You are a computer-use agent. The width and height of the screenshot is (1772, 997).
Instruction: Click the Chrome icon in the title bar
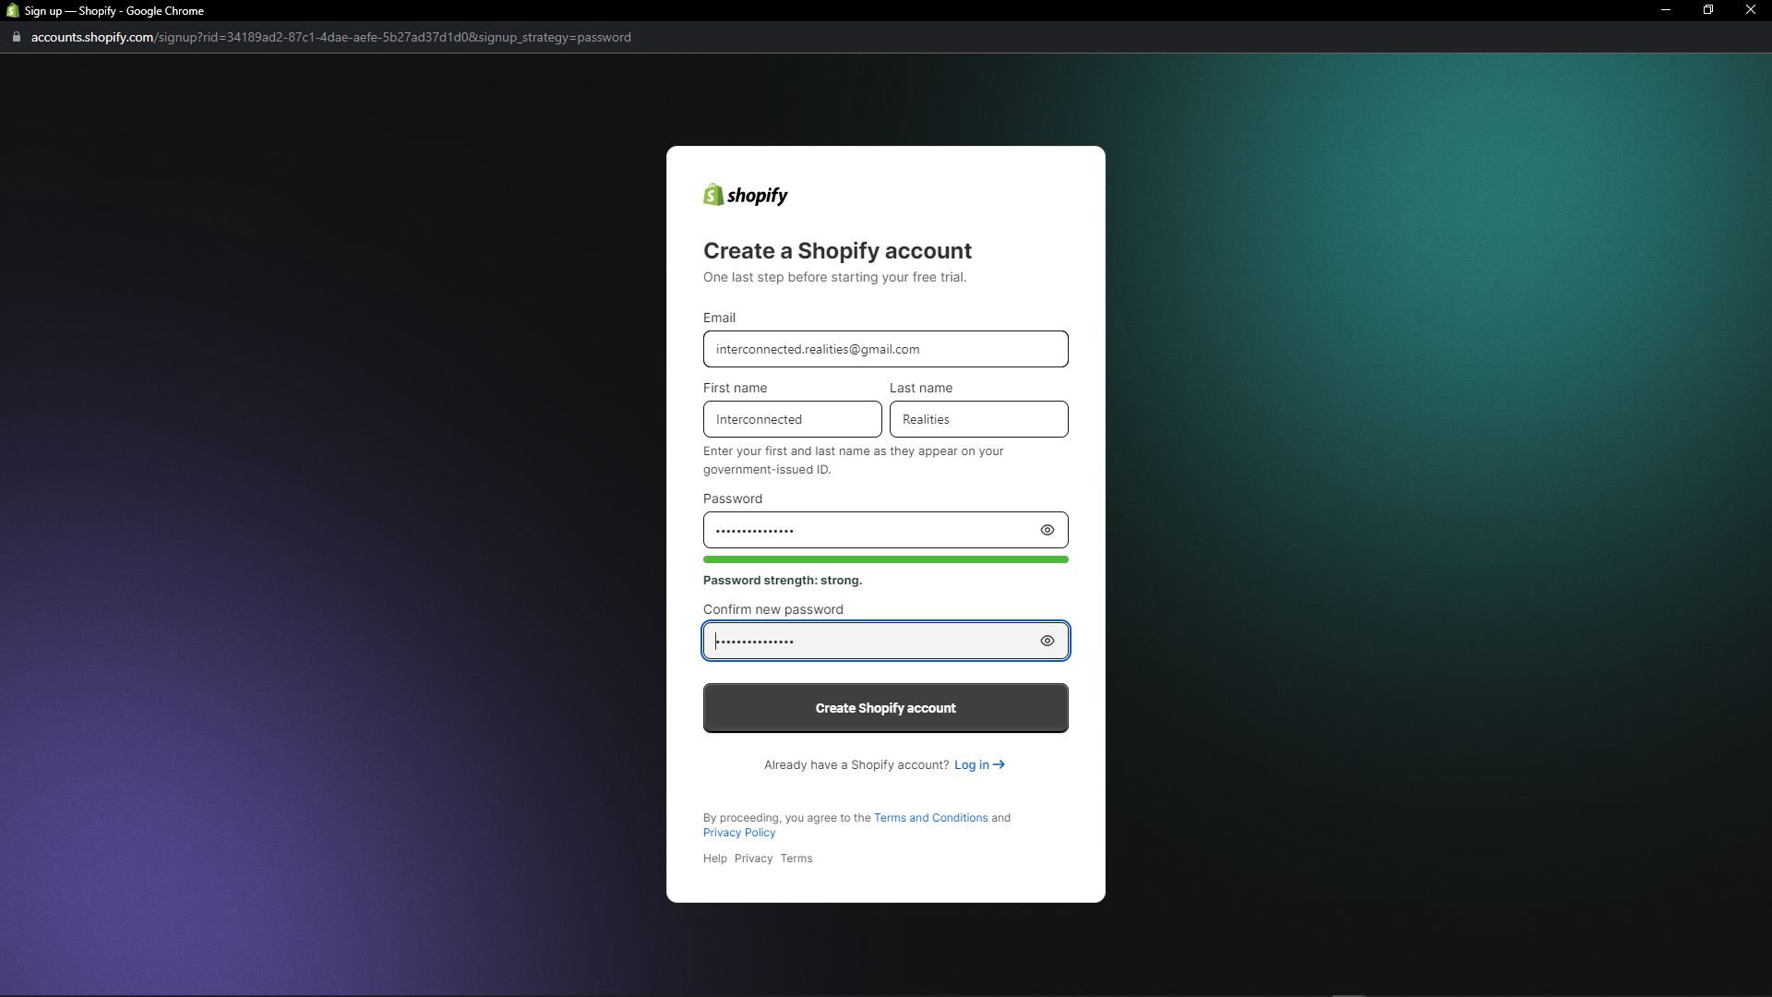10,10
